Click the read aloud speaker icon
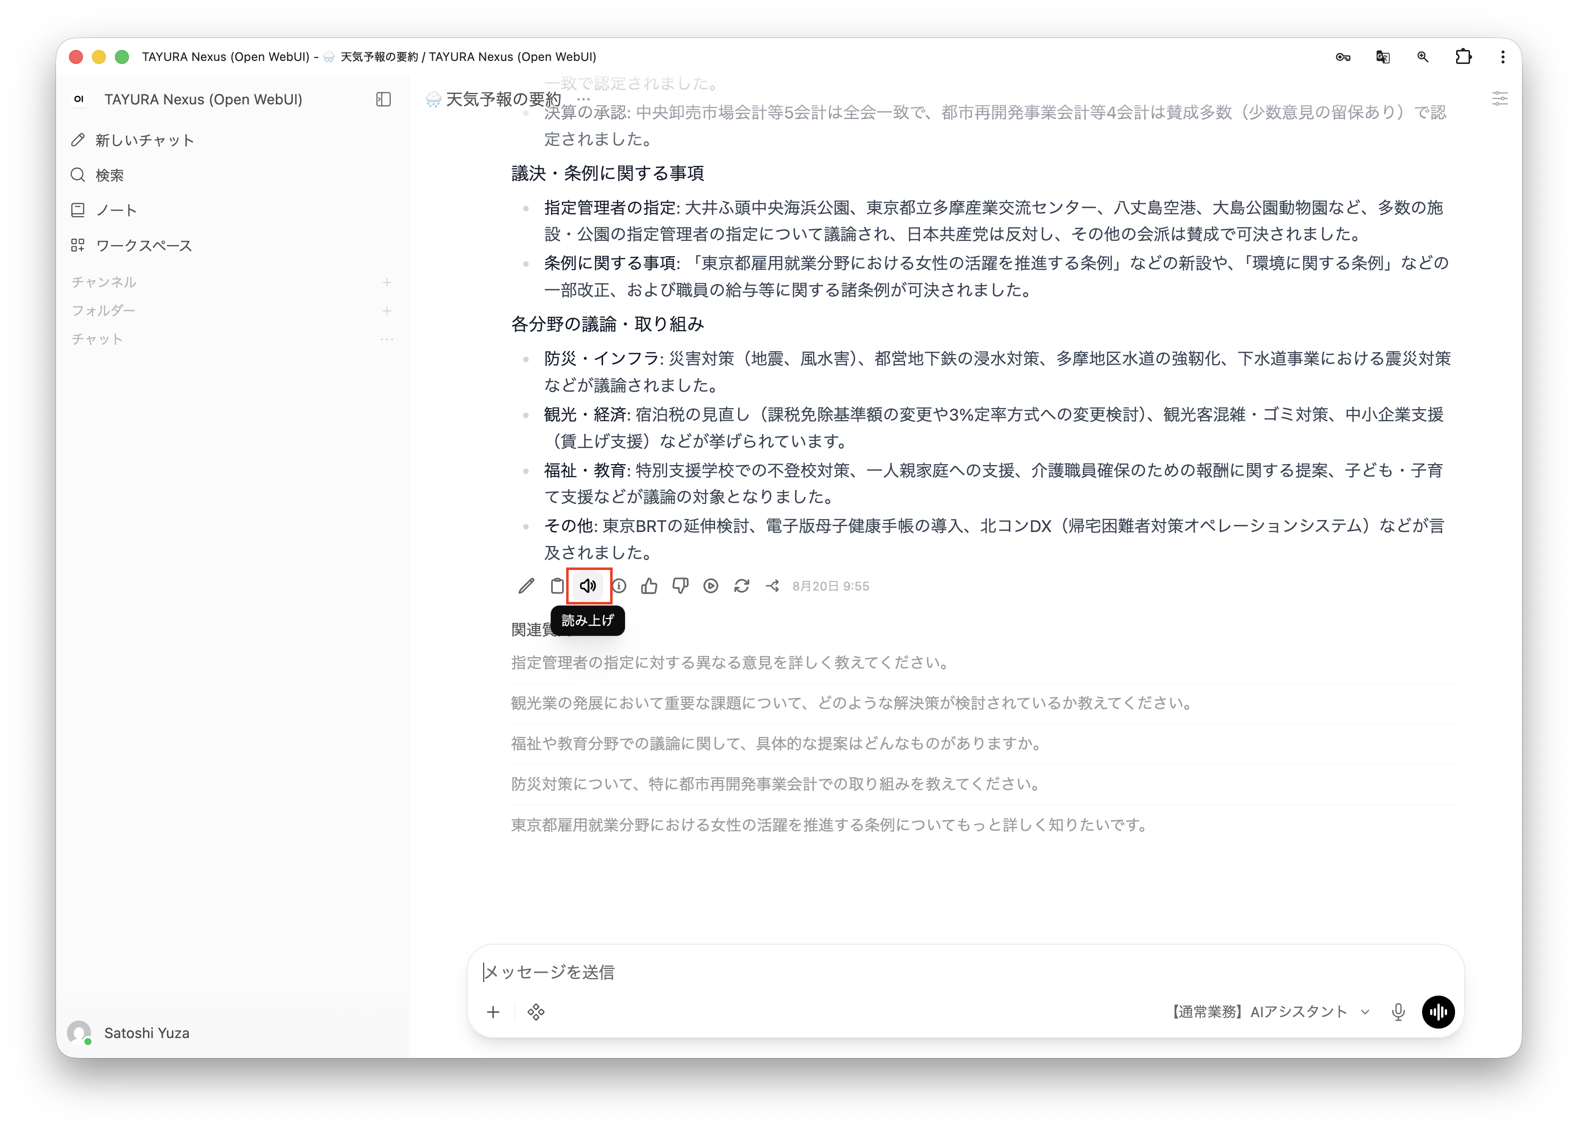1578x1132 pixels. click(x=588, y=586)
